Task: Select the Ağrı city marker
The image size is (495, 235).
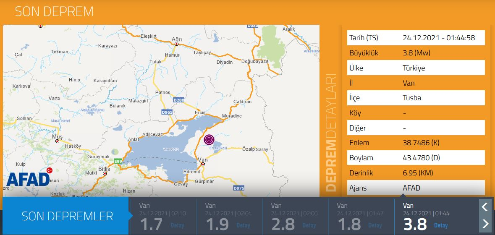Action: click(x=177, y=44)
